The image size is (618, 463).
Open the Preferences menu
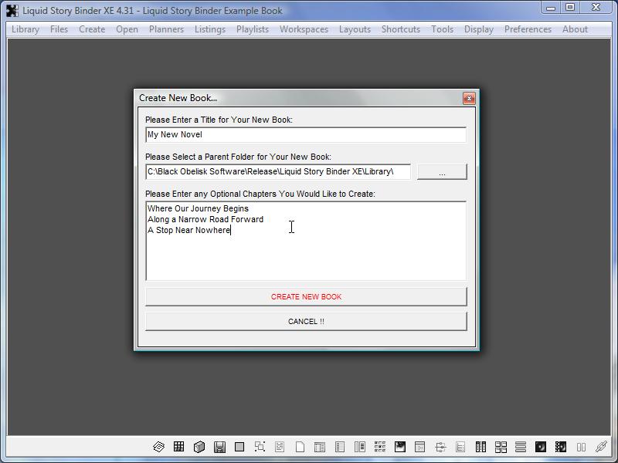[x=528, y=29]
